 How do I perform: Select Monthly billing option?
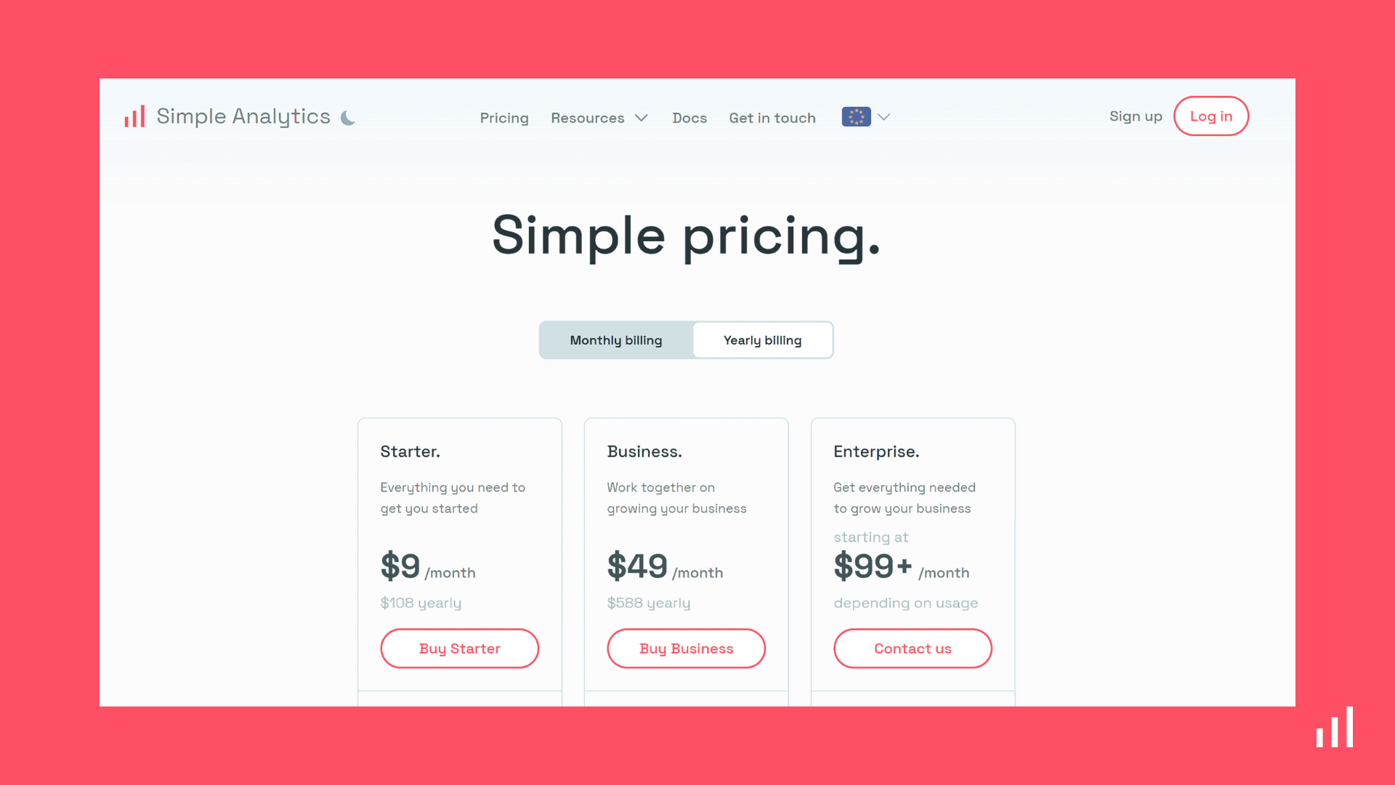(x=615, y=339)
